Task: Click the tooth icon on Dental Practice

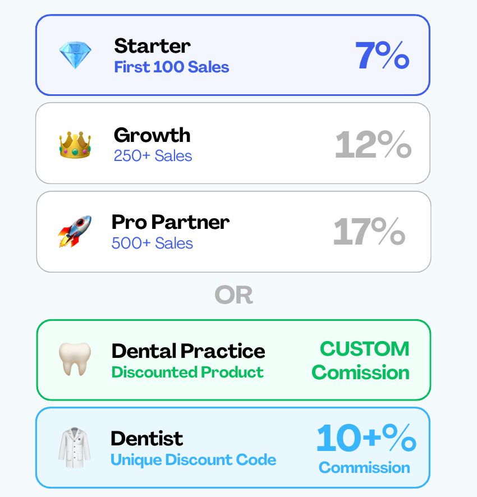Action: tap(75, 360)
